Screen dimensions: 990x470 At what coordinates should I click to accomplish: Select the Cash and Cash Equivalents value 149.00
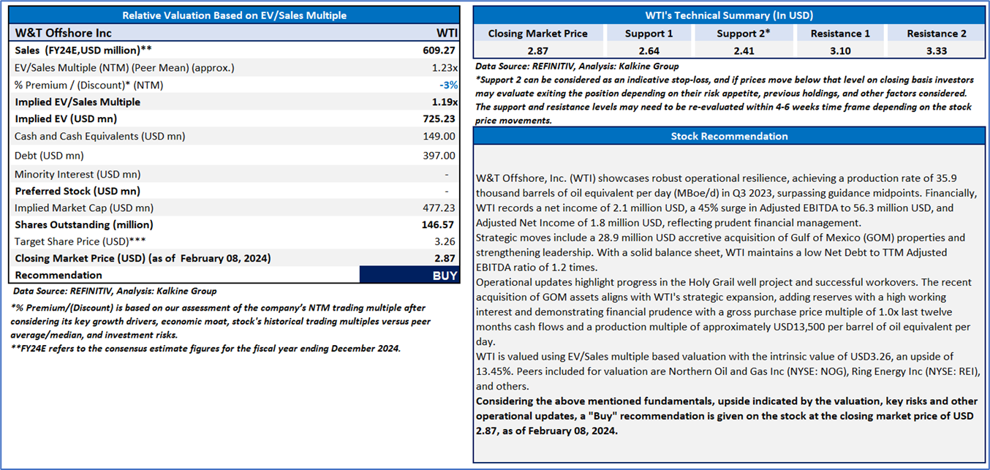click(x=439, y=136)
